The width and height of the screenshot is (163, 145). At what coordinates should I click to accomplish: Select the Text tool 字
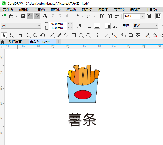click(x=98, y=36)
